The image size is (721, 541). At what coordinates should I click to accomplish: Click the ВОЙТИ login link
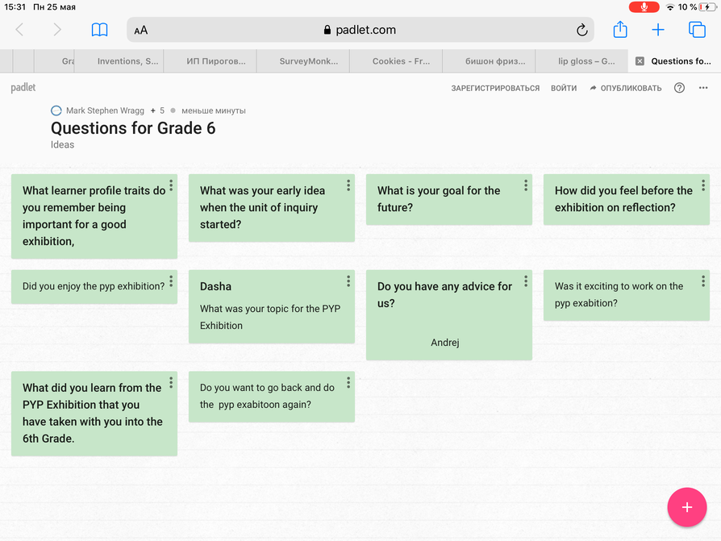click(x=564, y=88)
